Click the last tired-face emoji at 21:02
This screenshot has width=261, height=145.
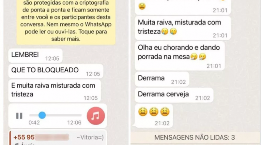pos(165,111)
